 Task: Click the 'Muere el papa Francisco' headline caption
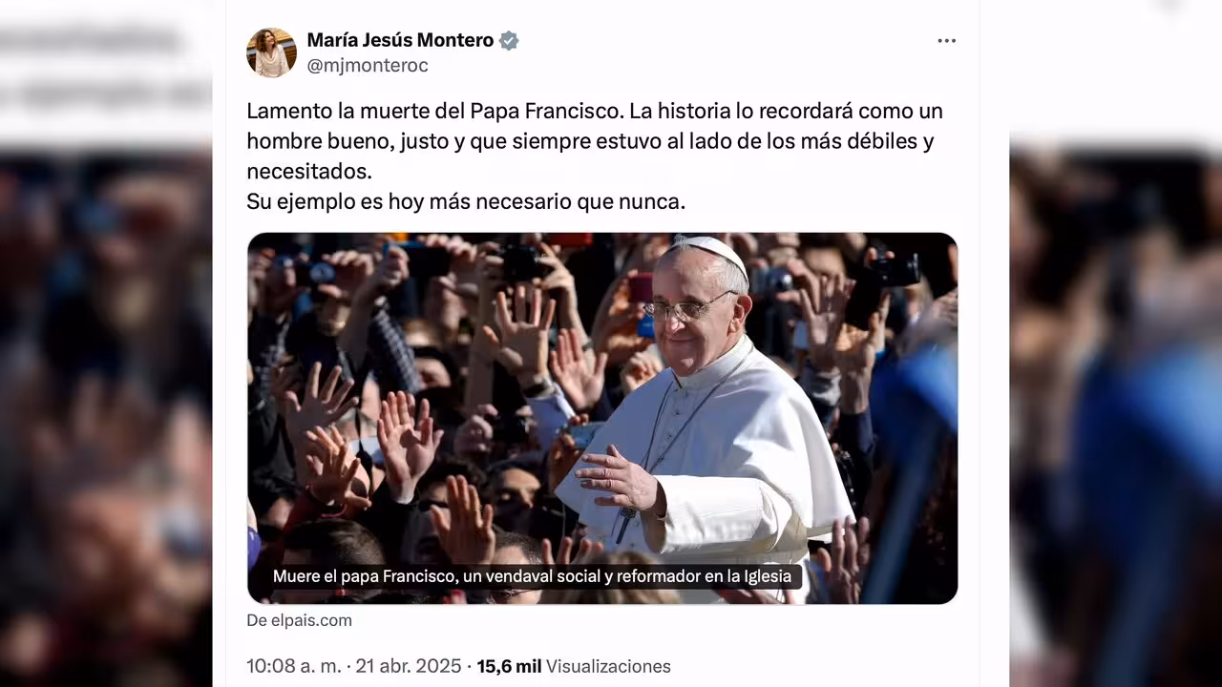(532, 576)
